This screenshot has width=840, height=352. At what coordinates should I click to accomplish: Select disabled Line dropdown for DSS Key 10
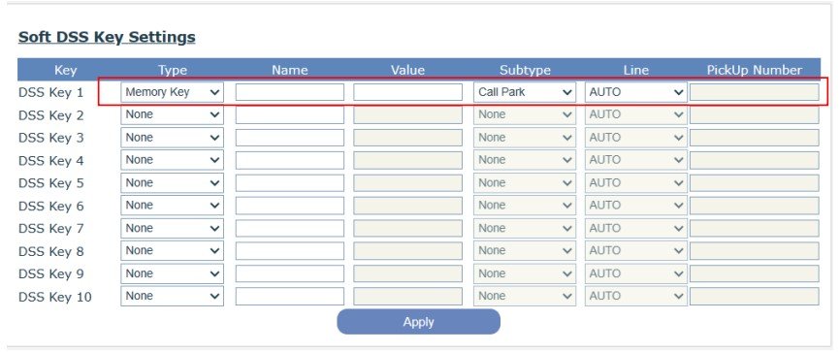(x=636, y=297)
